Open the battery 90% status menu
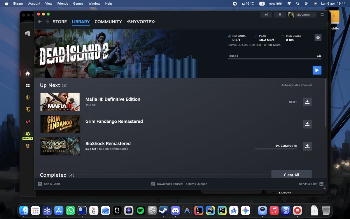Image resolution: width=350 pixels, height=219 pixels. tap(275, 4)
